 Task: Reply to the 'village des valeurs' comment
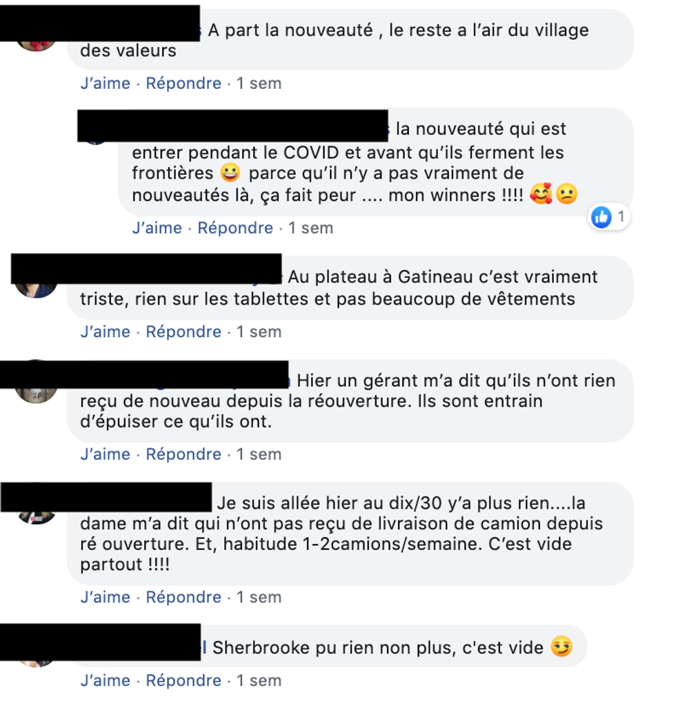pyautogui.click(x=183, y=83)
